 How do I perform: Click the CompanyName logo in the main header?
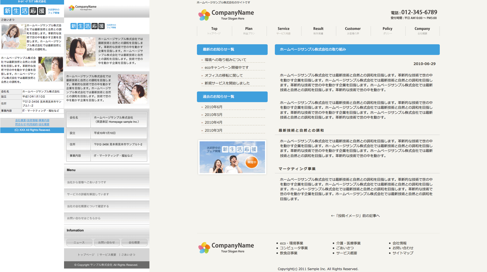tap(226, 15)
